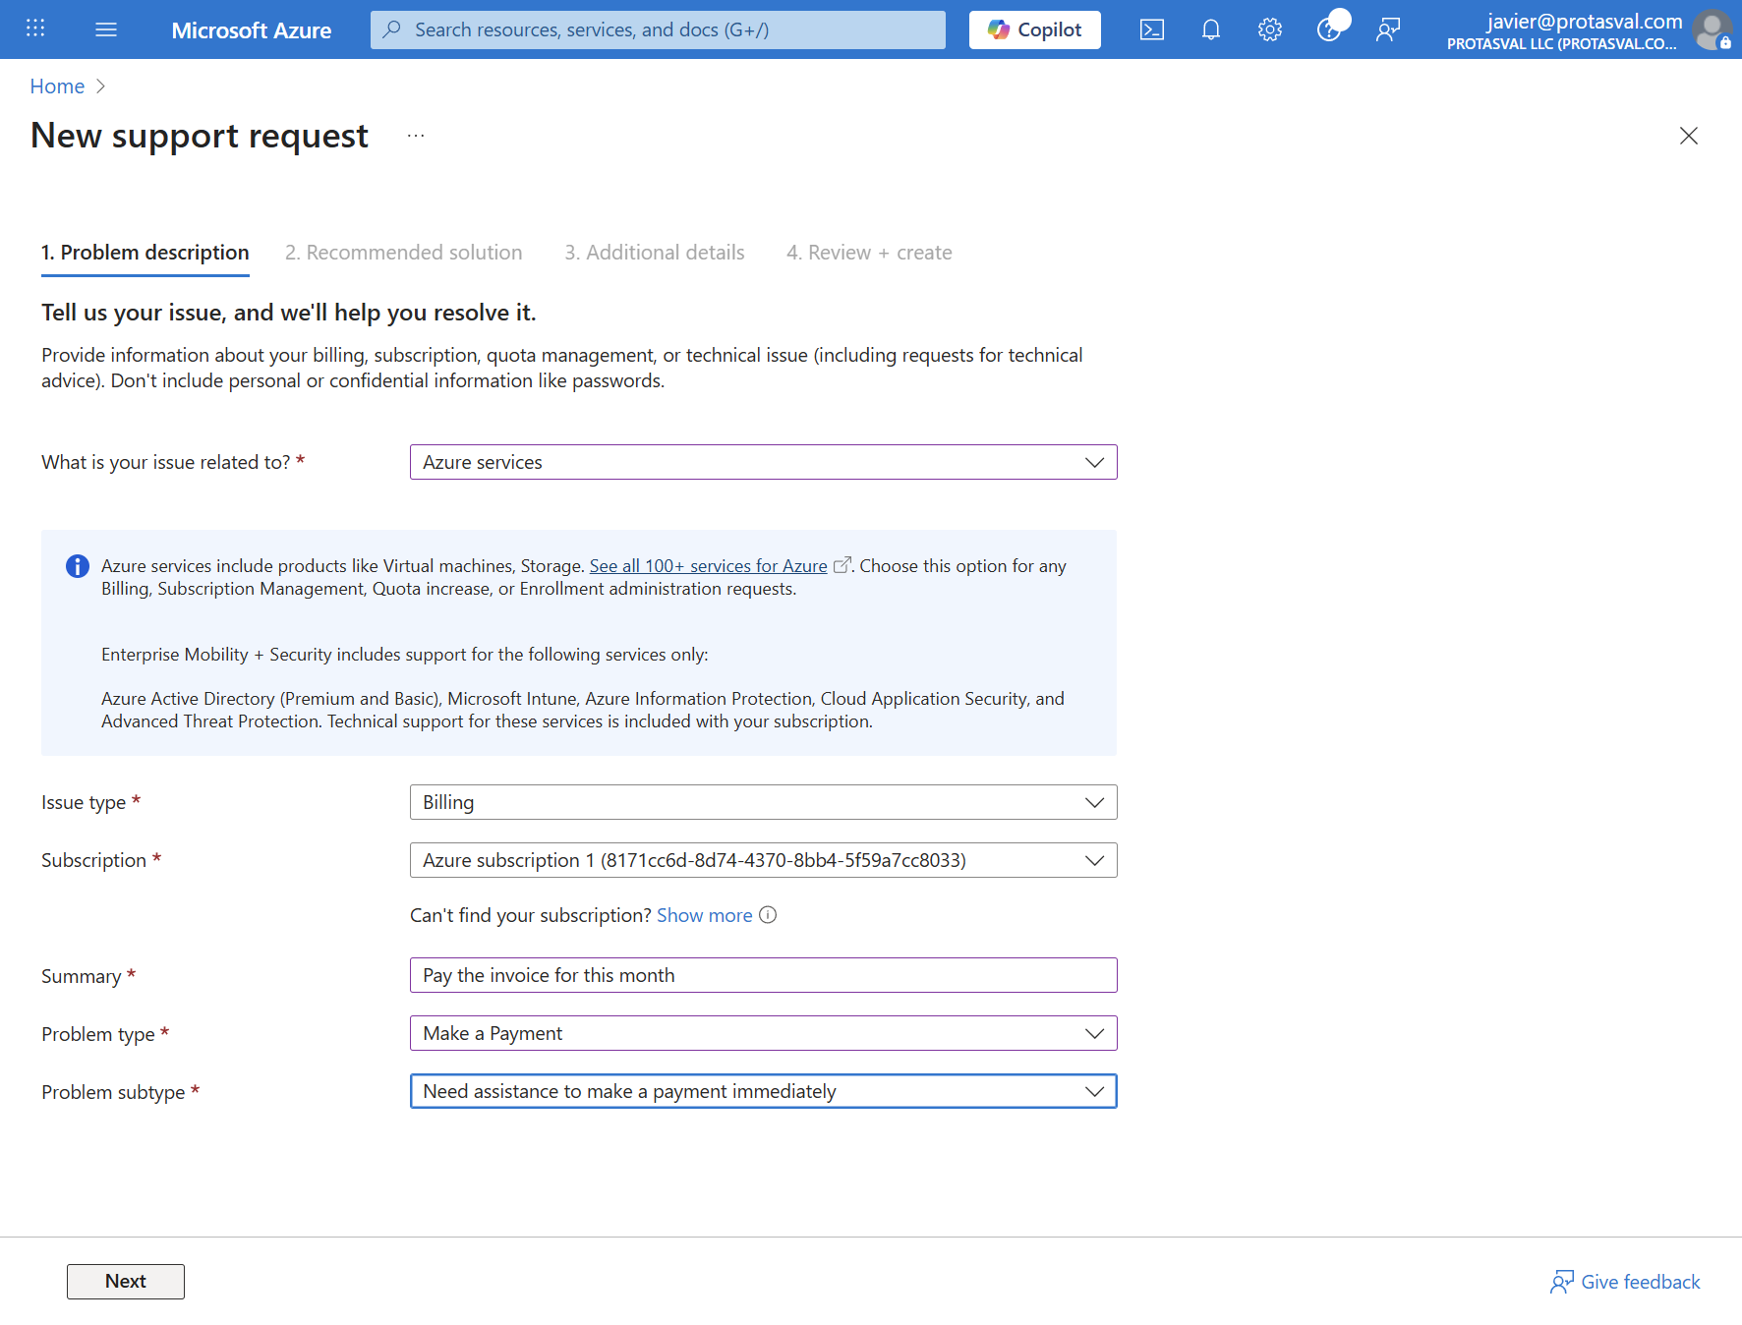
Task: Open portal settings gear
Action: [1270, 29]
